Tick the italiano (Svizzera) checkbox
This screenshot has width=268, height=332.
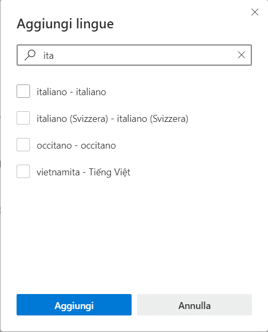pos(24,118)
